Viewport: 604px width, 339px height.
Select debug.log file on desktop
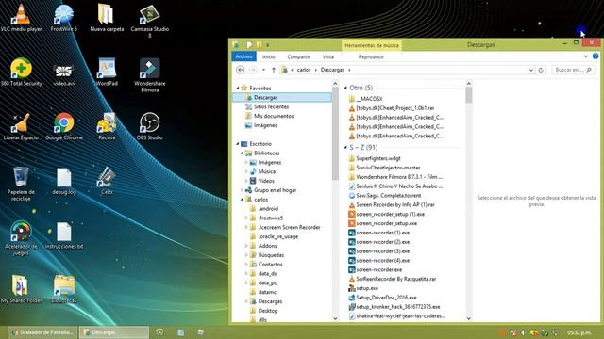[64, 181]
